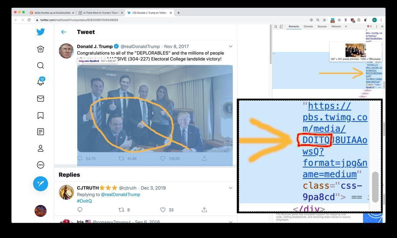Retweet Trump's tweet with 41.4K retweets

pos(122,159)
